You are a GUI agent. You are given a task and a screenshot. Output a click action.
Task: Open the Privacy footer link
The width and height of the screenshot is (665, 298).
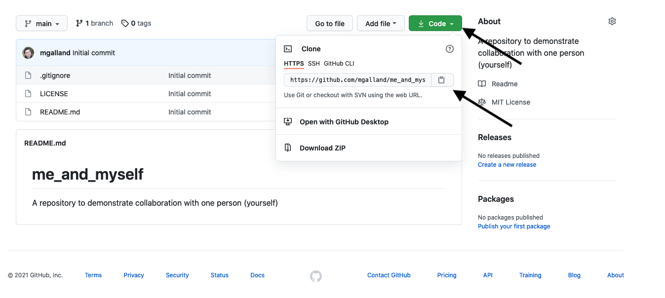point(134,275)
